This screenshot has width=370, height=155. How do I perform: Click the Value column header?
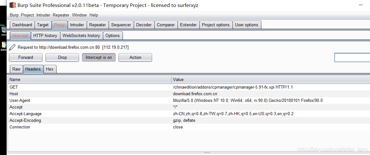tap(271, 80)
